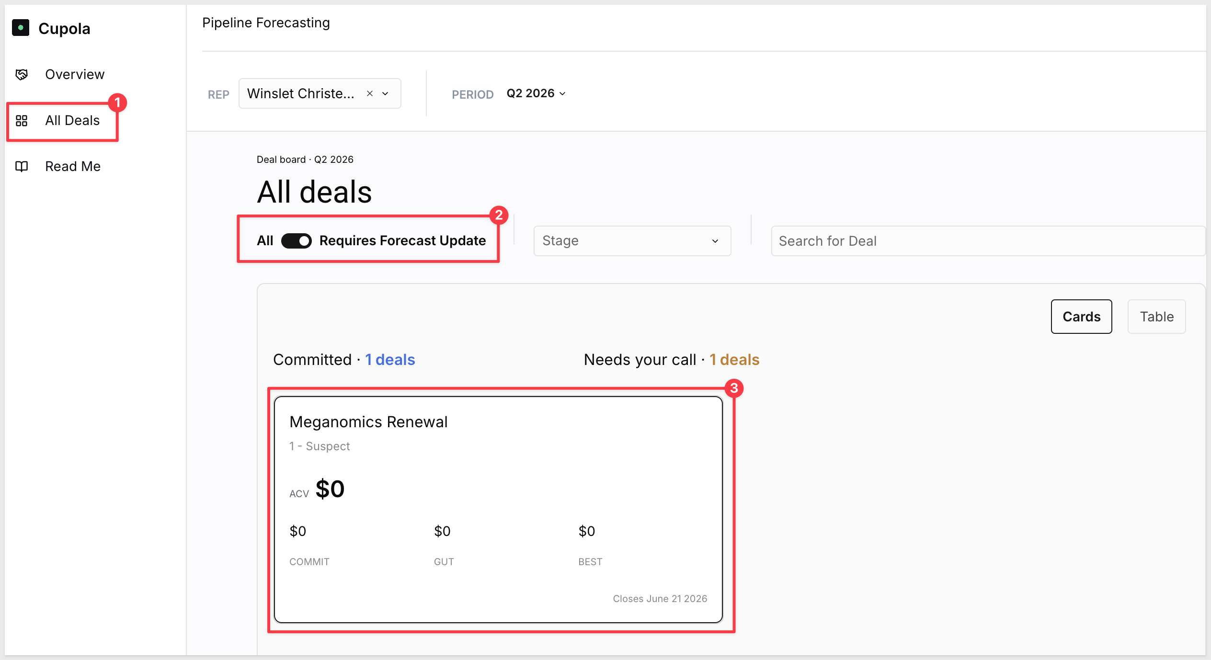Click the ACV $0 value
The width and height of the screenshot is (1211, 660).
click(330, 489)
